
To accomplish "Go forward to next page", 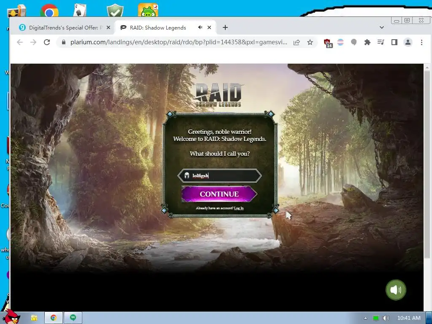I will pos(33,42).
